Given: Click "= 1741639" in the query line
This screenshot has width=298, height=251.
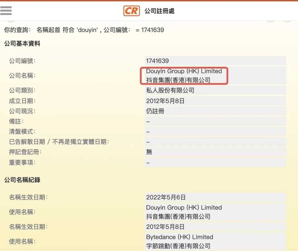Looking at the screenshot, I should click(150, 30).
